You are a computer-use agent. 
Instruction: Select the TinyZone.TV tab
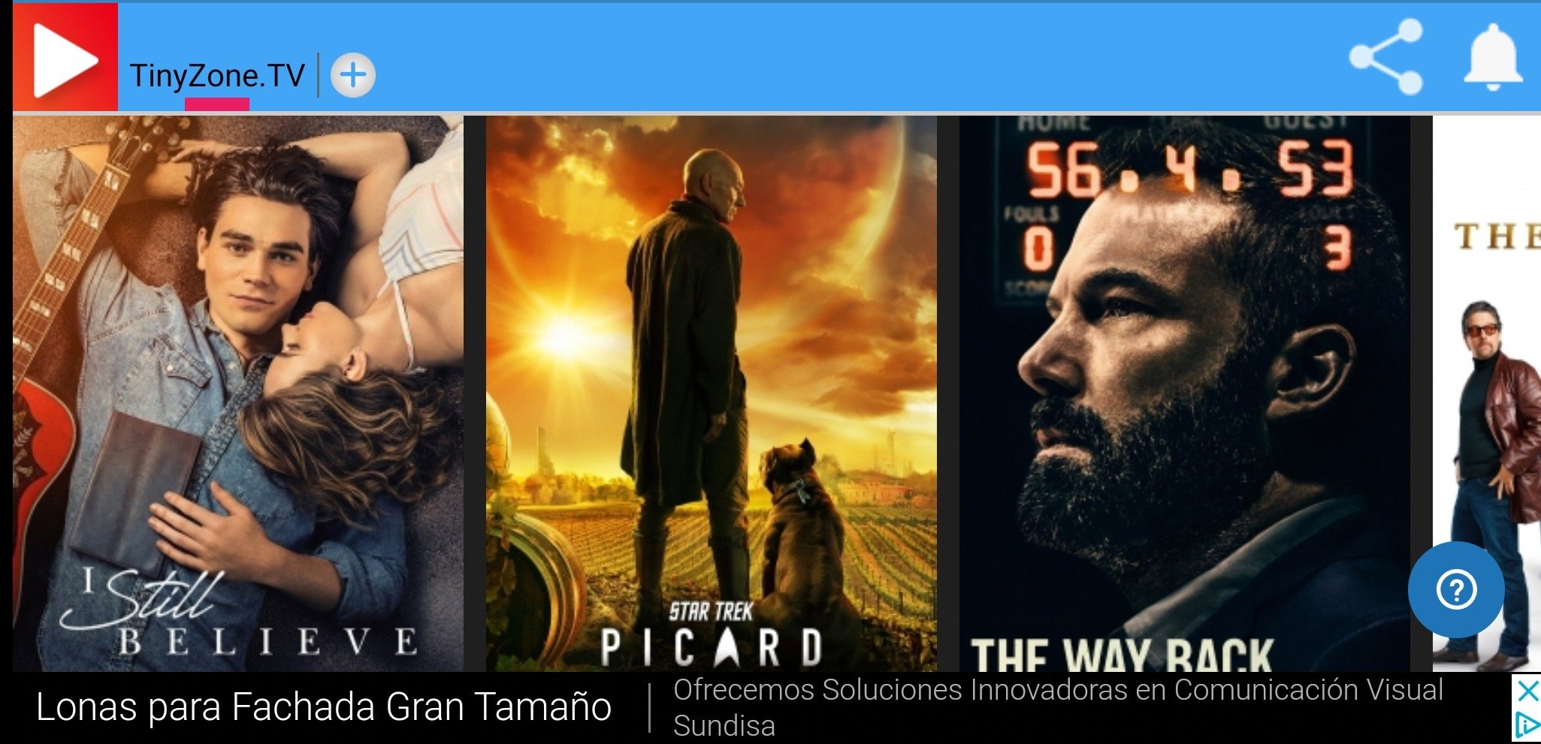pos(217,75)
